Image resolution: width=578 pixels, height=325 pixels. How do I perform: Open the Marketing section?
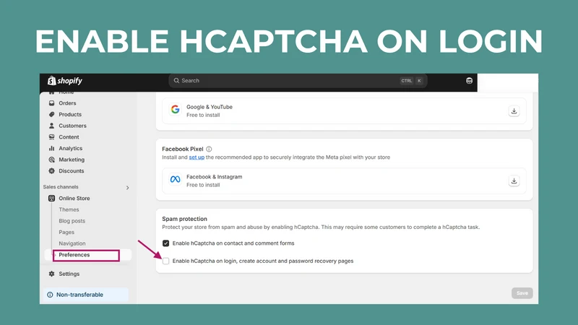72,160
